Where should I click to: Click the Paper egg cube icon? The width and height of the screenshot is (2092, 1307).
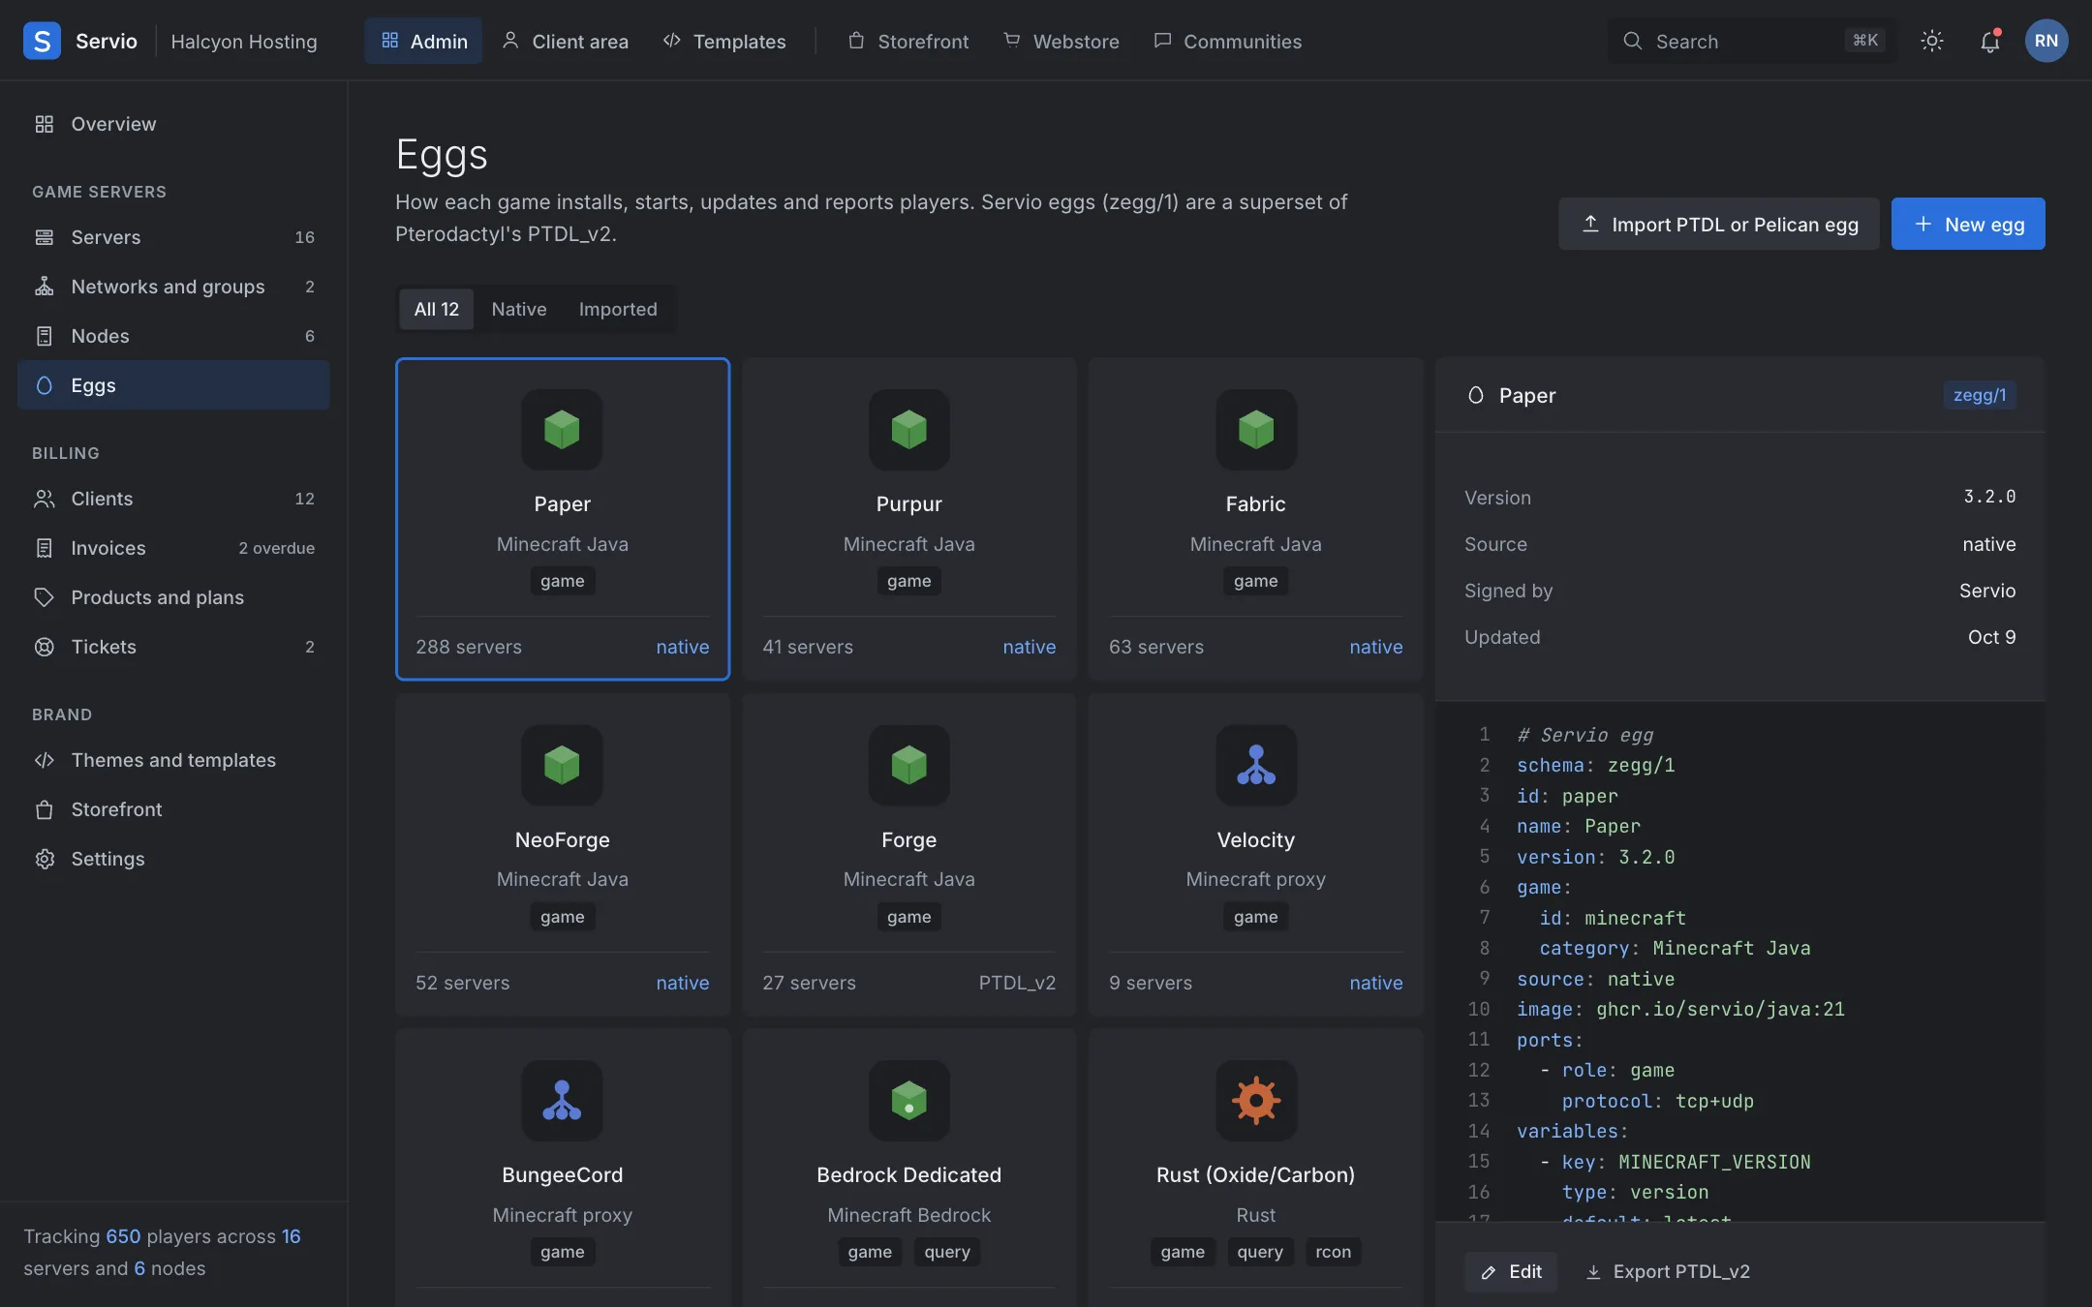[562, 430]
